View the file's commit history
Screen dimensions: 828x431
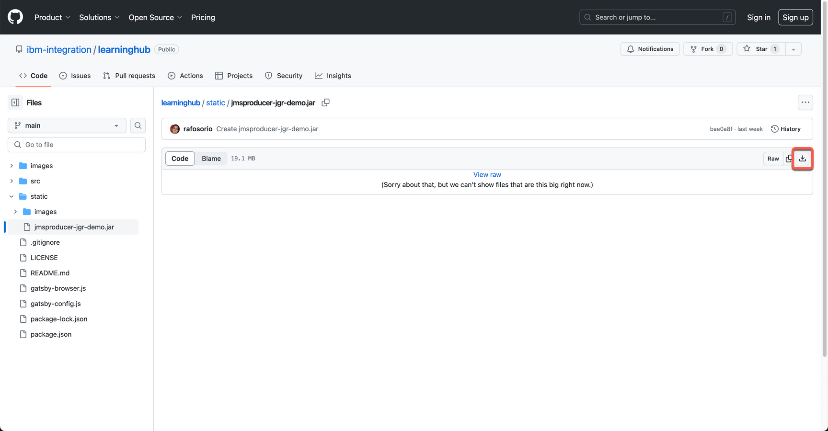[785, 128]
